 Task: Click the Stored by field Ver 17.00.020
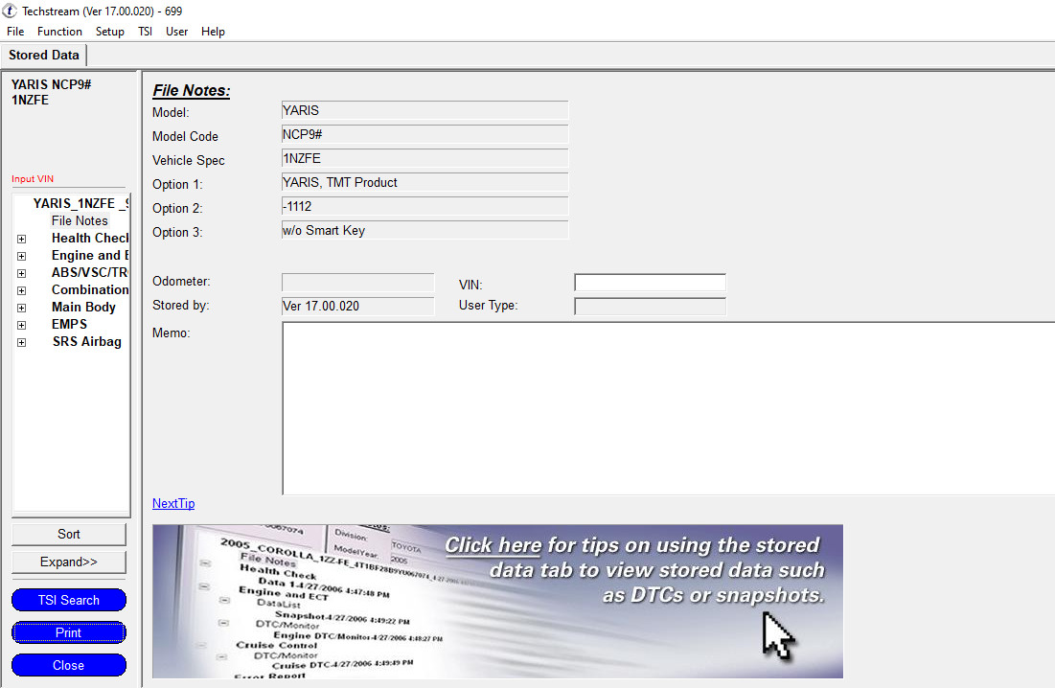tap(358, 306)
